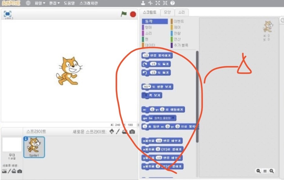
Task: Collapse the stage with small arrow
Action: 138,125
